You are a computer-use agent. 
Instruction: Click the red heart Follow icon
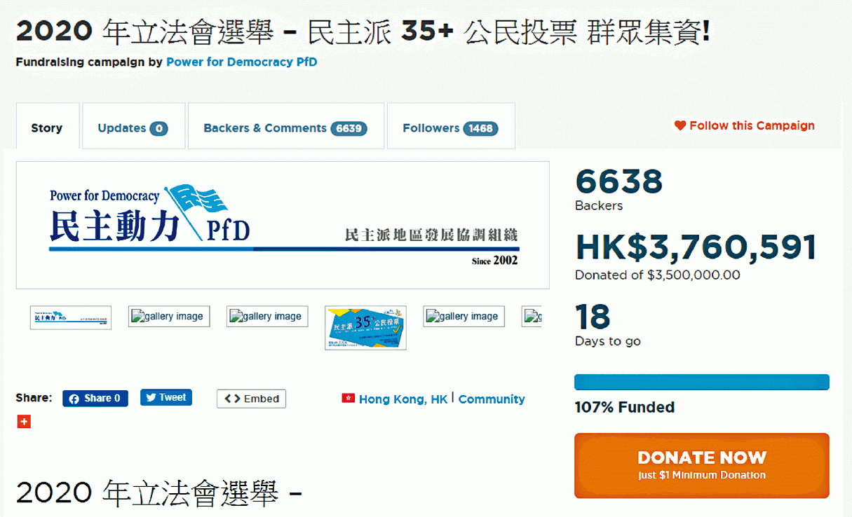(x=680, y=126)
